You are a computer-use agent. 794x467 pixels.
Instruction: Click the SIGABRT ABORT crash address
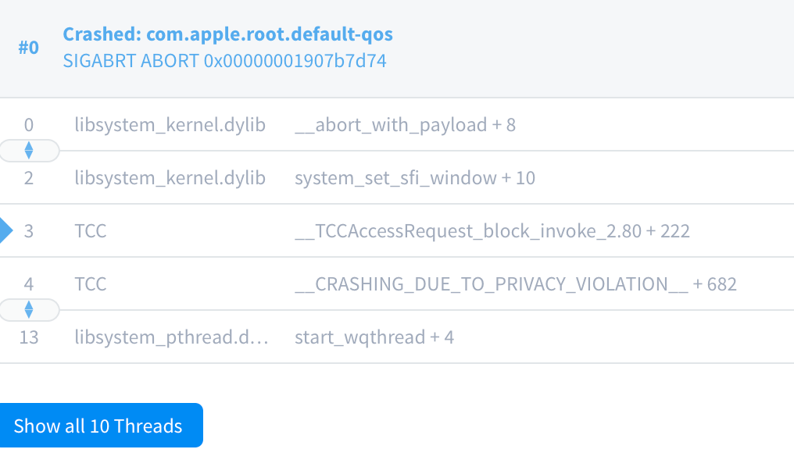[225, 60]
